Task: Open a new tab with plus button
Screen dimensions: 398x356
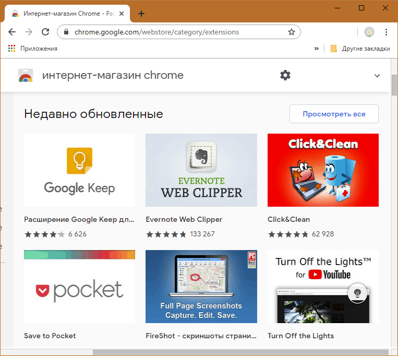Action: (x=141, y=14)
